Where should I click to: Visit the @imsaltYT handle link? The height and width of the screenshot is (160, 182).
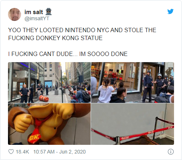[37, 18]
